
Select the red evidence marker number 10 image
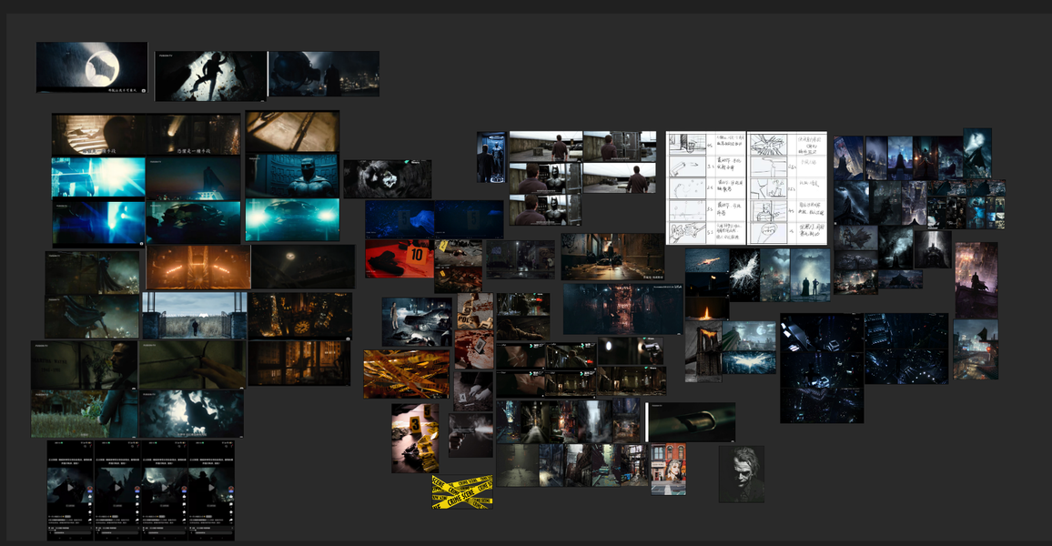(x=400, y=258)
